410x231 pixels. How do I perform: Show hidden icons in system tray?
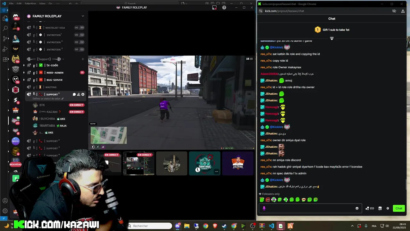pos(352,226)
